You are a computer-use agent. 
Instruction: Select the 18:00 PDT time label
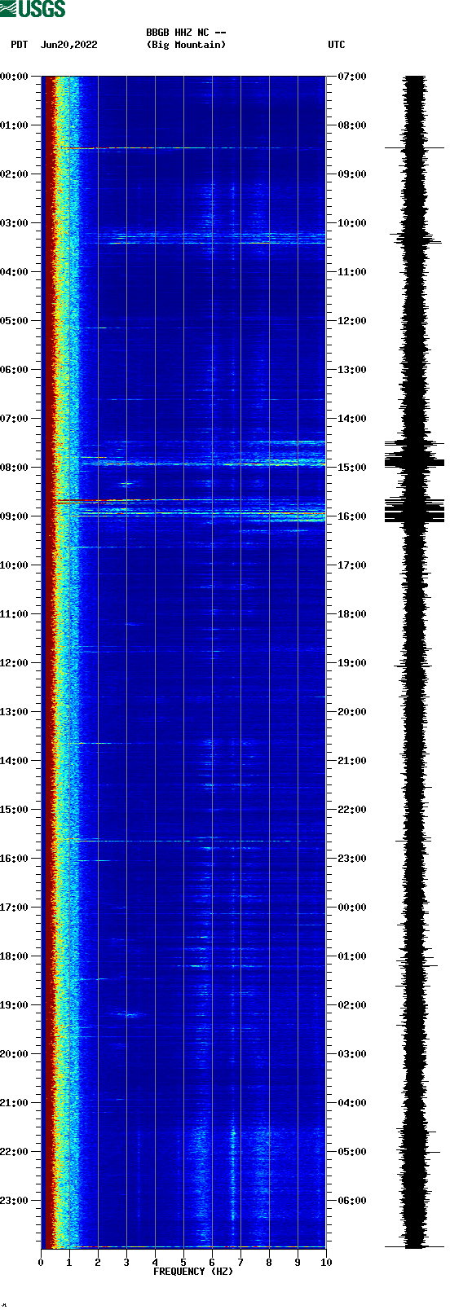[x=14, y=956]
